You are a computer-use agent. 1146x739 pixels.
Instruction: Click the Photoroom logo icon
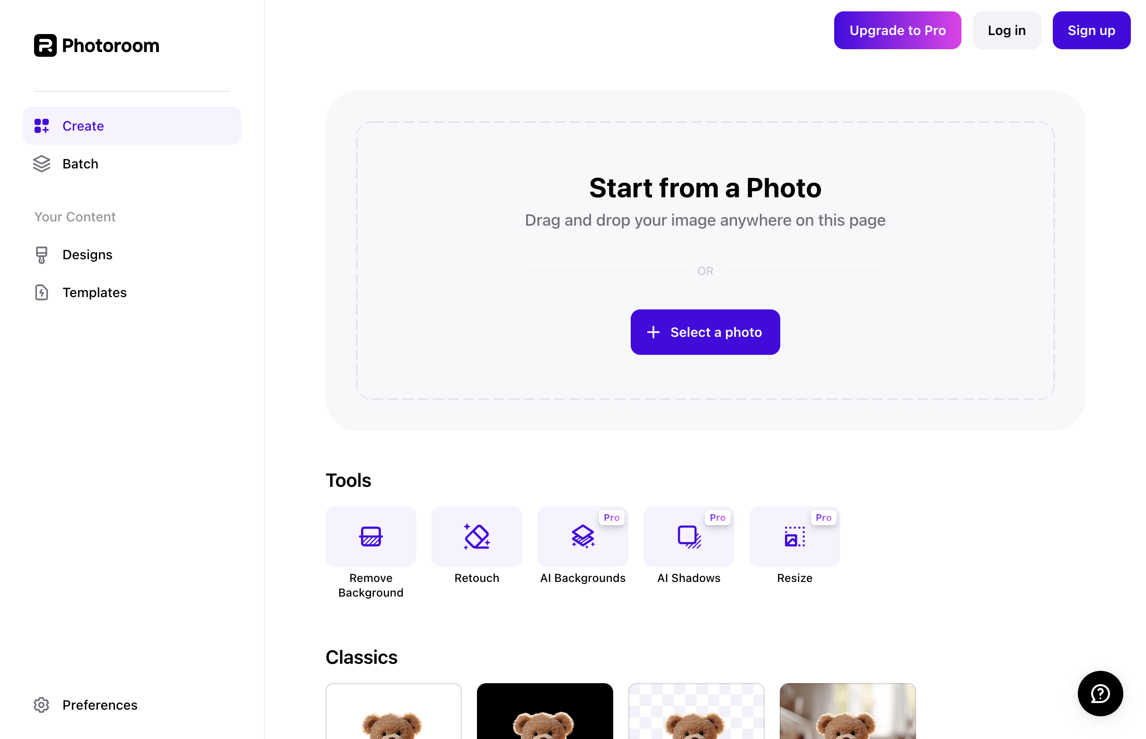(44, 45)
